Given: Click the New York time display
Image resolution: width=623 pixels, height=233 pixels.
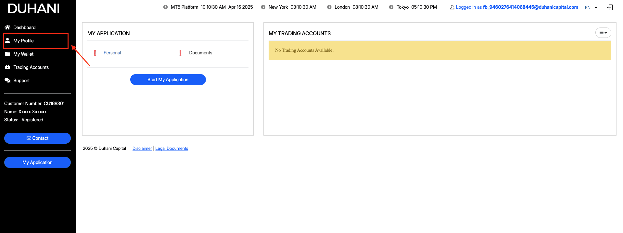Looking at the screenshot, I should click(303, 7).
